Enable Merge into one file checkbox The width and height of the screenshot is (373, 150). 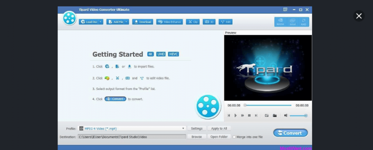pyautogui.click(x=234, y=137)
